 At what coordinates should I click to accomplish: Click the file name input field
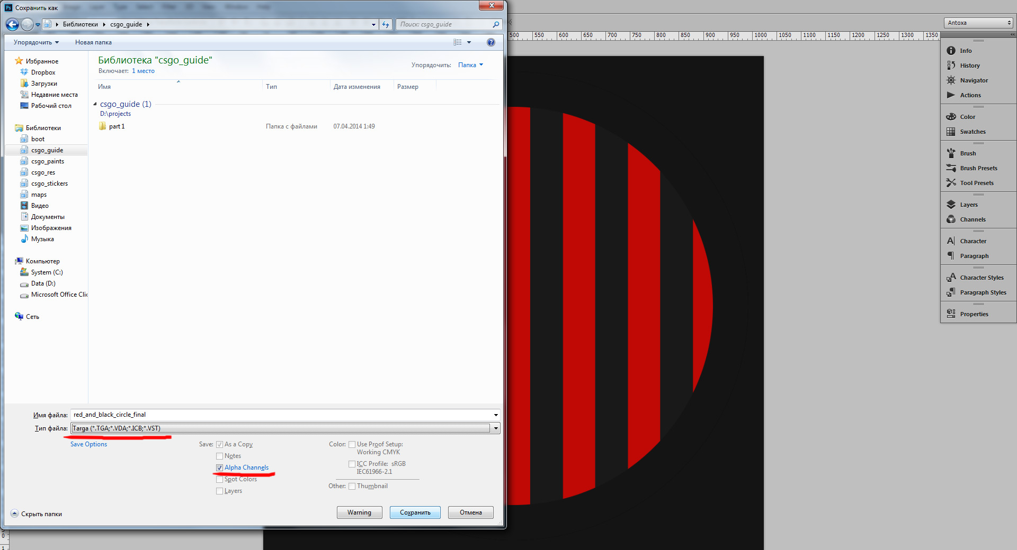coord(281,415)
